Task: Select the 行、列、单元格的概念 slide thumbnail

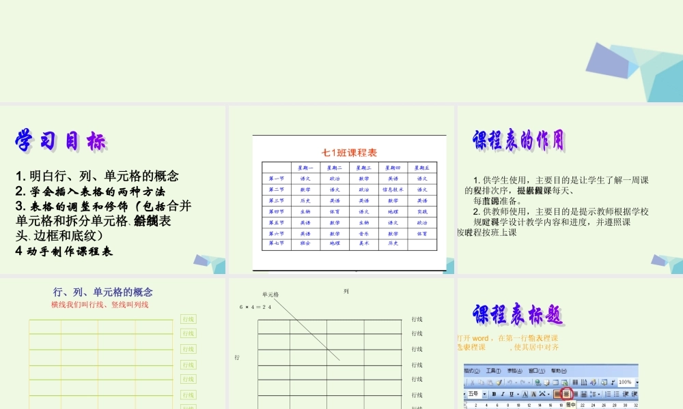Action: coord(113,344)
